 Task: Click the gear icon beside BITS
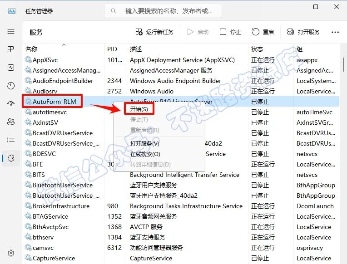click(x=28, y=175)
